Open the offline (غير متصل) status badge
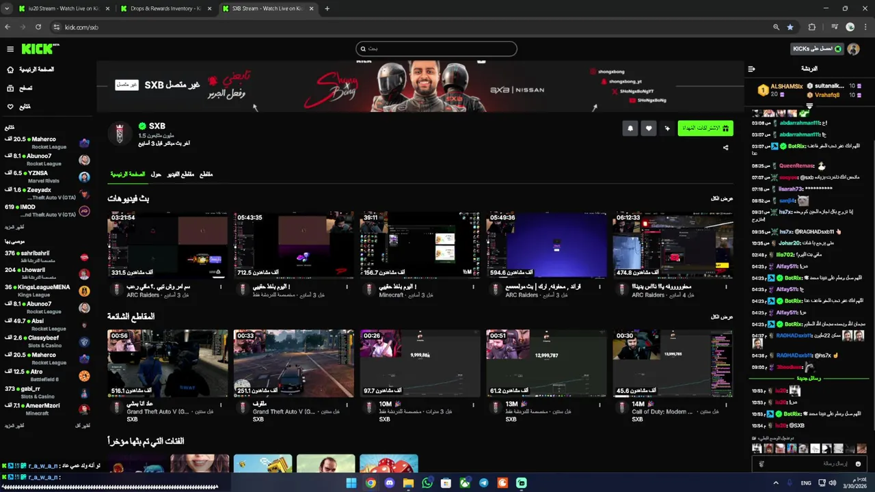This screenshot has width=875, height=492. point(126,85)
